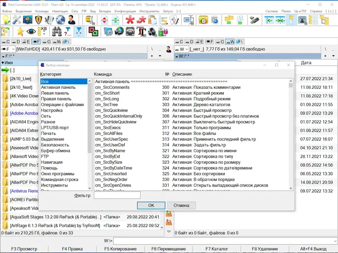The image size is (338, 253).
Task: Click into the Фильтр input field
Action: click(x=117, y=195)
